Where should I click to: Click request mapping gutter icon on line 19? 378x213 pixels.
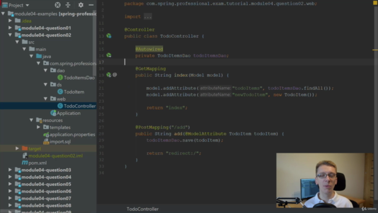pos(109,75)
